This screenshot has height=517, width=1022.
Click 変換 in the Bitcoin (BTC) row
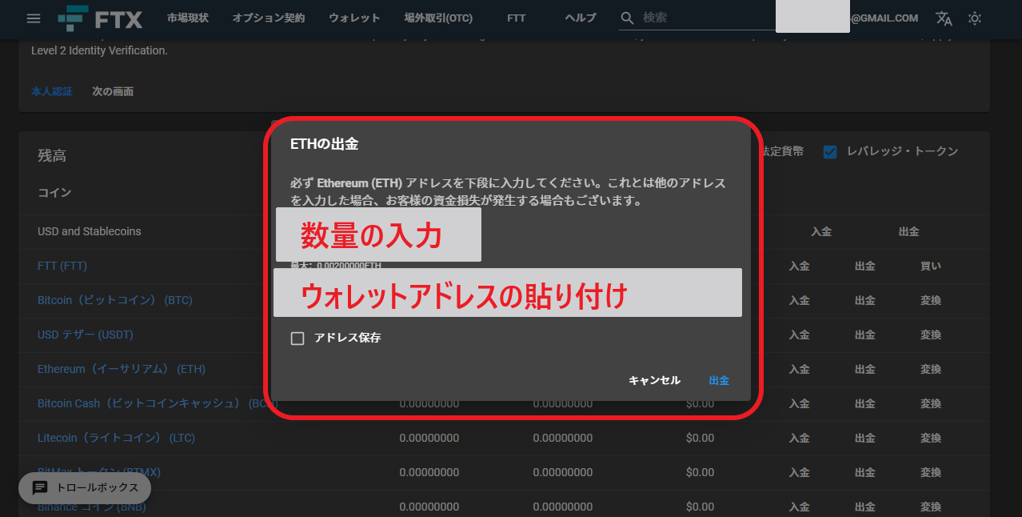(x=931, y=300)
